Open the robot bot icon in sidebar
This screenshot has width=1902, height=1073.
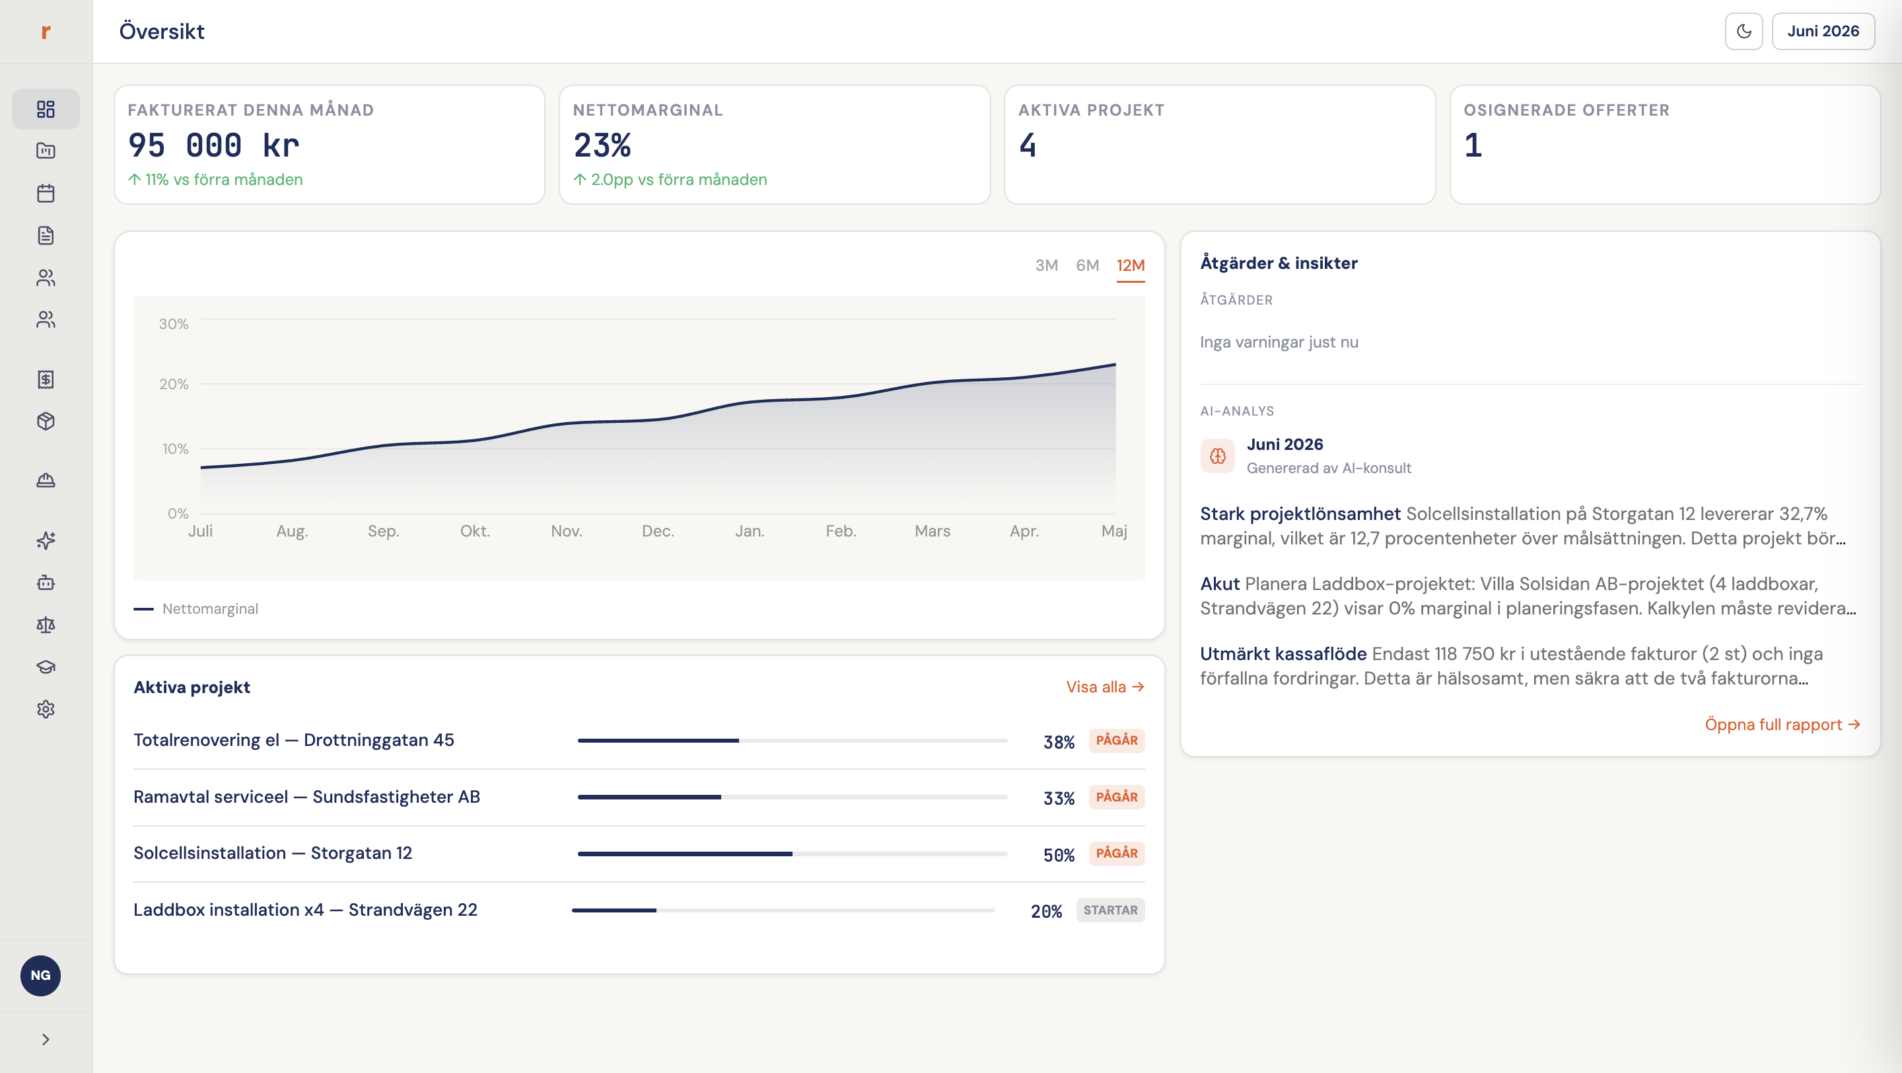pyautogui.click(x=46, y=583)
